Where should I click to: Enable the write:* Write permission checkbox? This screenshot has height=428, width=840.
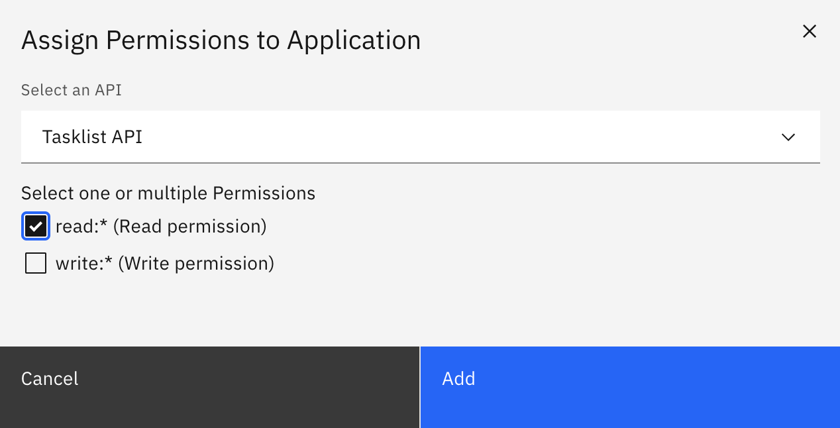35,263
